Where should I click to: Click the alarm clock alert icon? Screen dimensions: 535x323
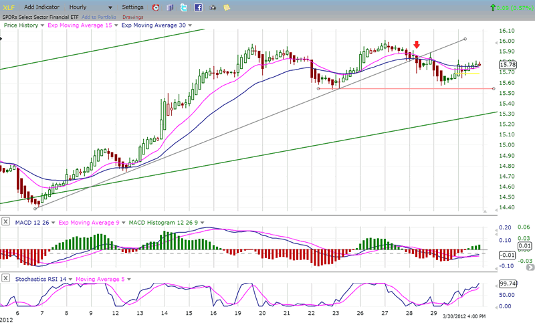(155, 7)
